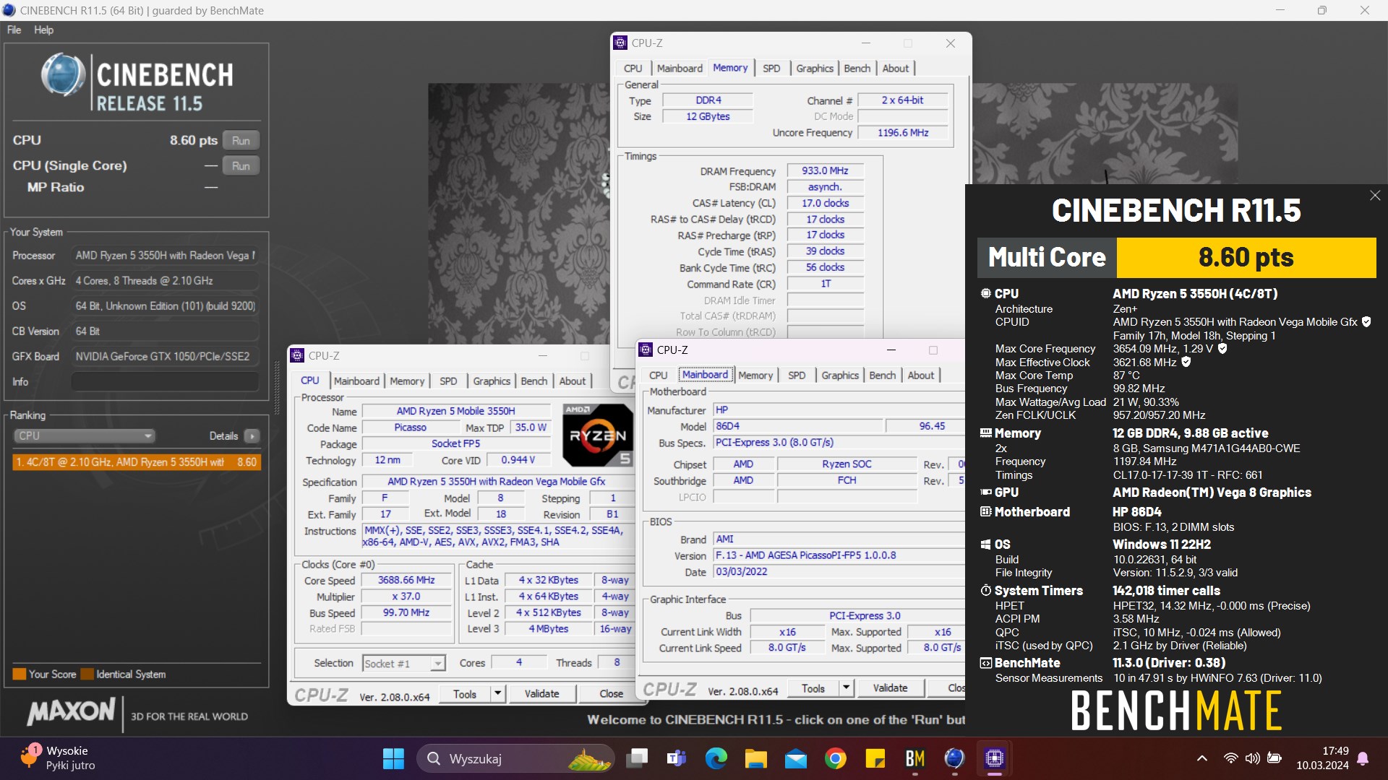The height and width of the screenshot is (780, 1388).
Task: Minimize the CPU-Z Mainboard window
Action: coord(891,350)
